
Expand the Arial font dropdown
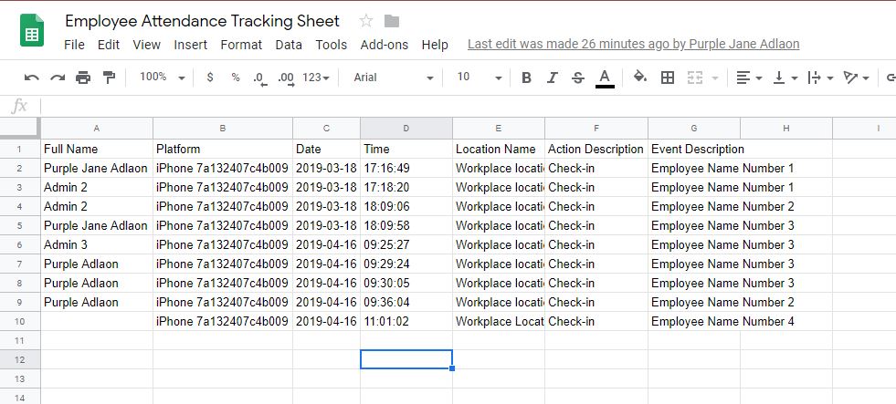[393, 77]
